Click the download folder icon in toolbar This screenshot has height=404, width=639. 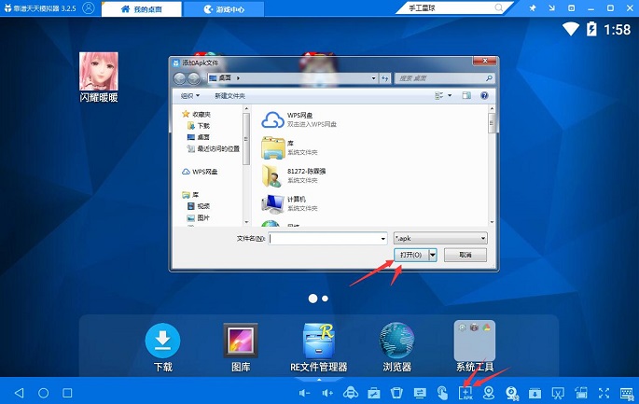click(x=535, y=393)
